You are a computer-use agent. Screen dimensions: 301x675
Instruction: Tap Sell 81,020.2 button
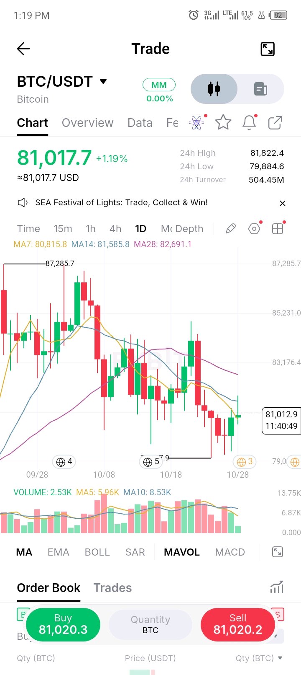point(238,624)
